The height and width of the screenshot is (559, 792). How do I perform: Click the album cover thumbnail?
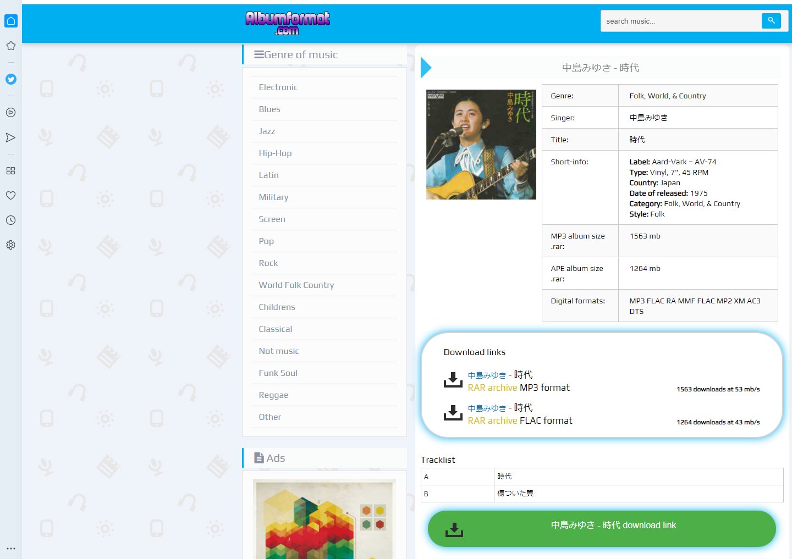481,145
